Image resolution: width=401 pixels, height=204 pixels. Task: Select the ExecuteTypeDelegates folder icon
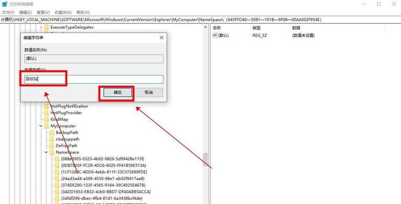(46, 27)
